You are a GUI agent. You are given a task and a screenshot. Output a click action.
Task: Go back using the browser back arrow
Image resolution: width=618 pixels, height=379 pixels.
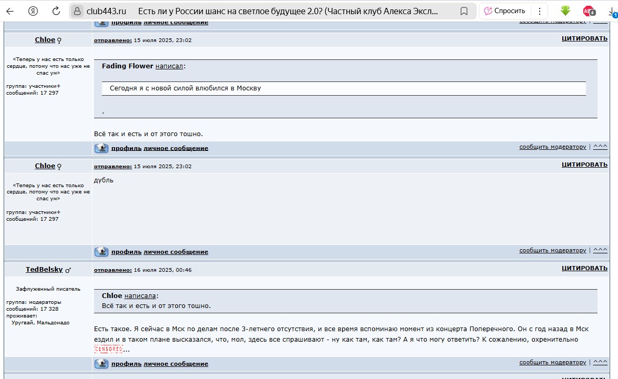[10, 11]
